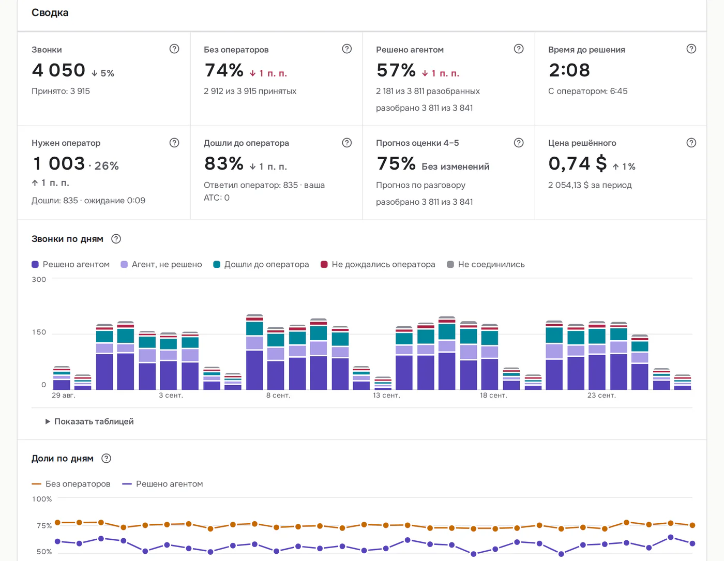Toggle Без операторов line legend
This screenshot has height=561, width=724.
71,484
